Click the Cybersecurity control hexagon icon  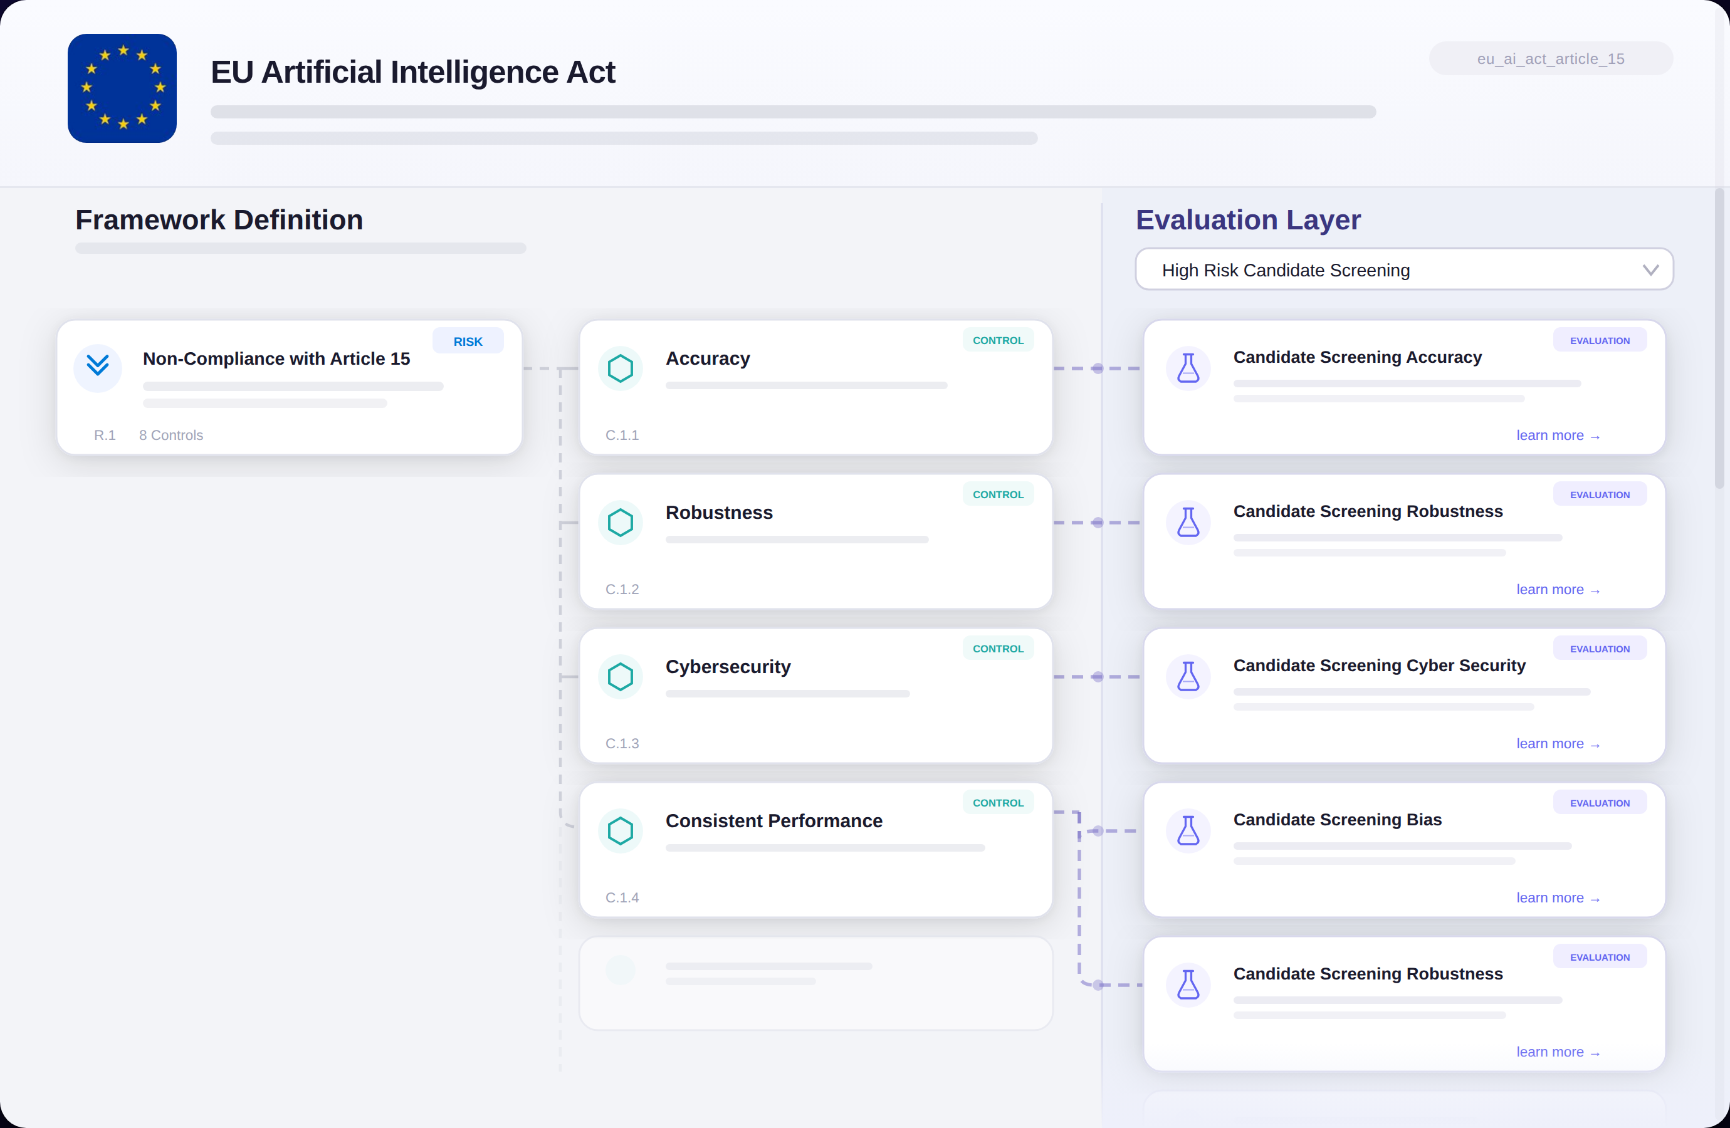coord(620,677)
